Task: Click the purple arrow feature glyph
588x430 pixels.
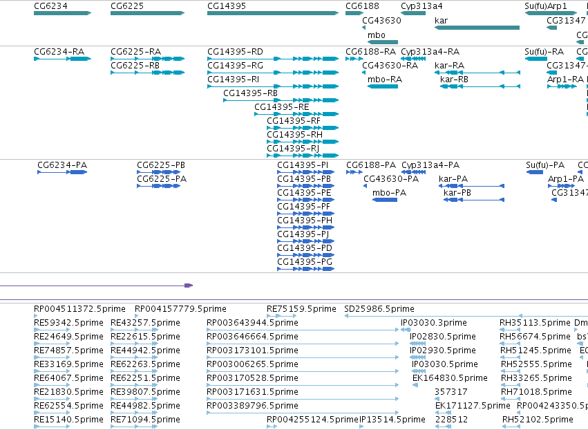Action: coord(189,286)
